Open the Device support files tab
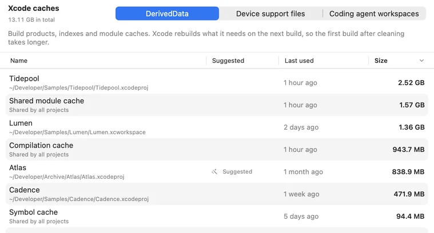The width and height of the screenshot is (434, 233). coord(270,14)
